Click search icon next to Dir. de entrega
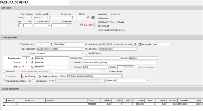 [x=135, y=44]
